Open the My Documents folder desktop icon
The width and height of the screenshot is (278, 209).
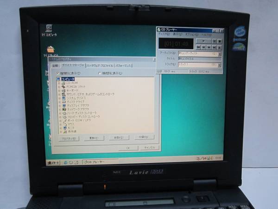pyautogui.click(x=51, y=51)
